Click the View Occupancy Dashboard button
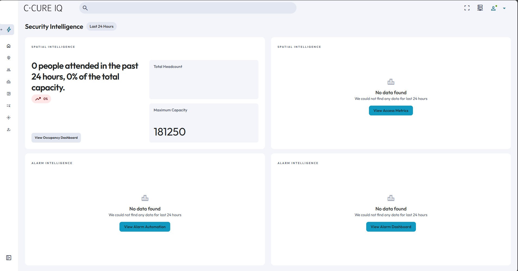Image resolution: width=518 pixels, height=271 pixels. coord(56,138)
